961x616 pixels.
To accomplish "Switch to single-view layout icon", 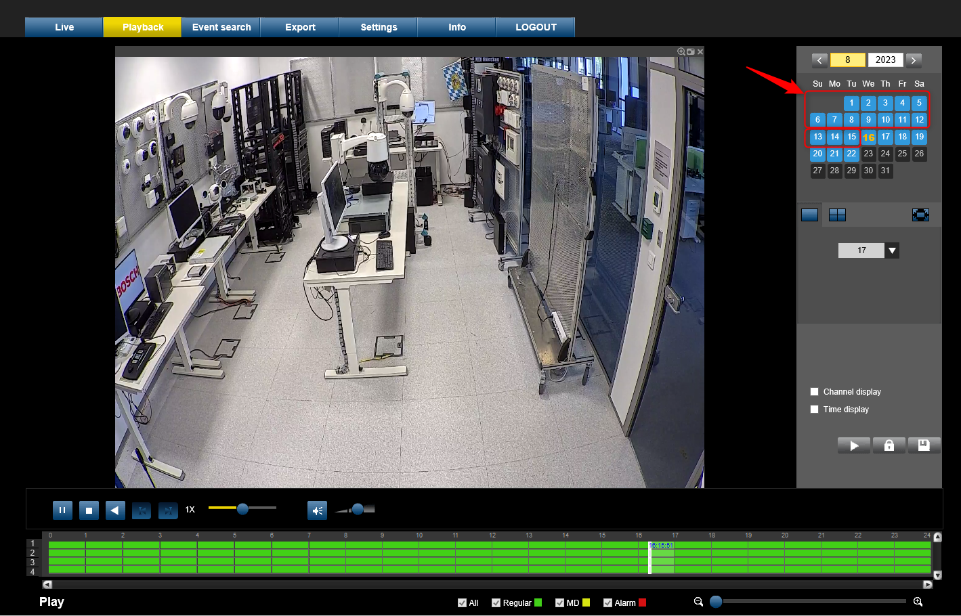I will coord(809,215).
